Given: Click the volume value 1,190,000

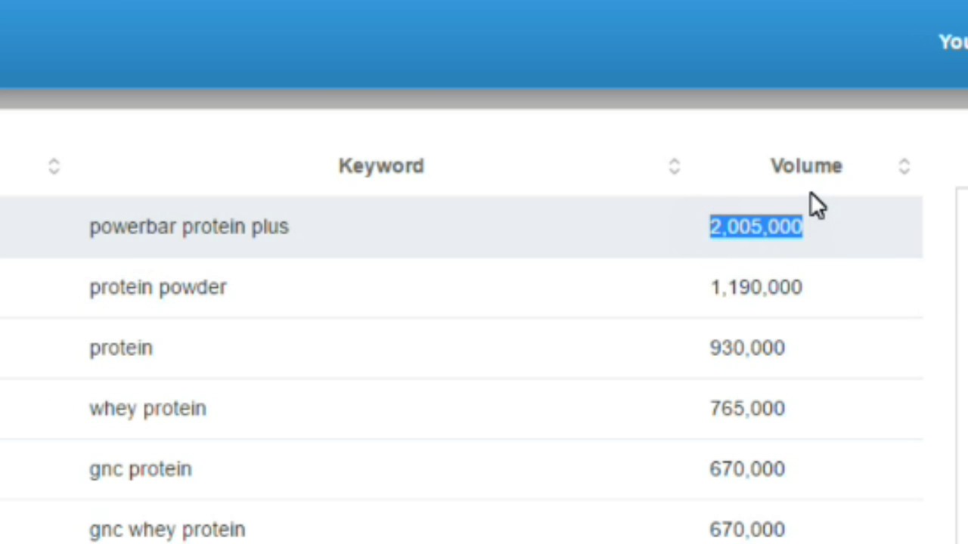Looking at the screenshot, I should [x=756, y=287].
